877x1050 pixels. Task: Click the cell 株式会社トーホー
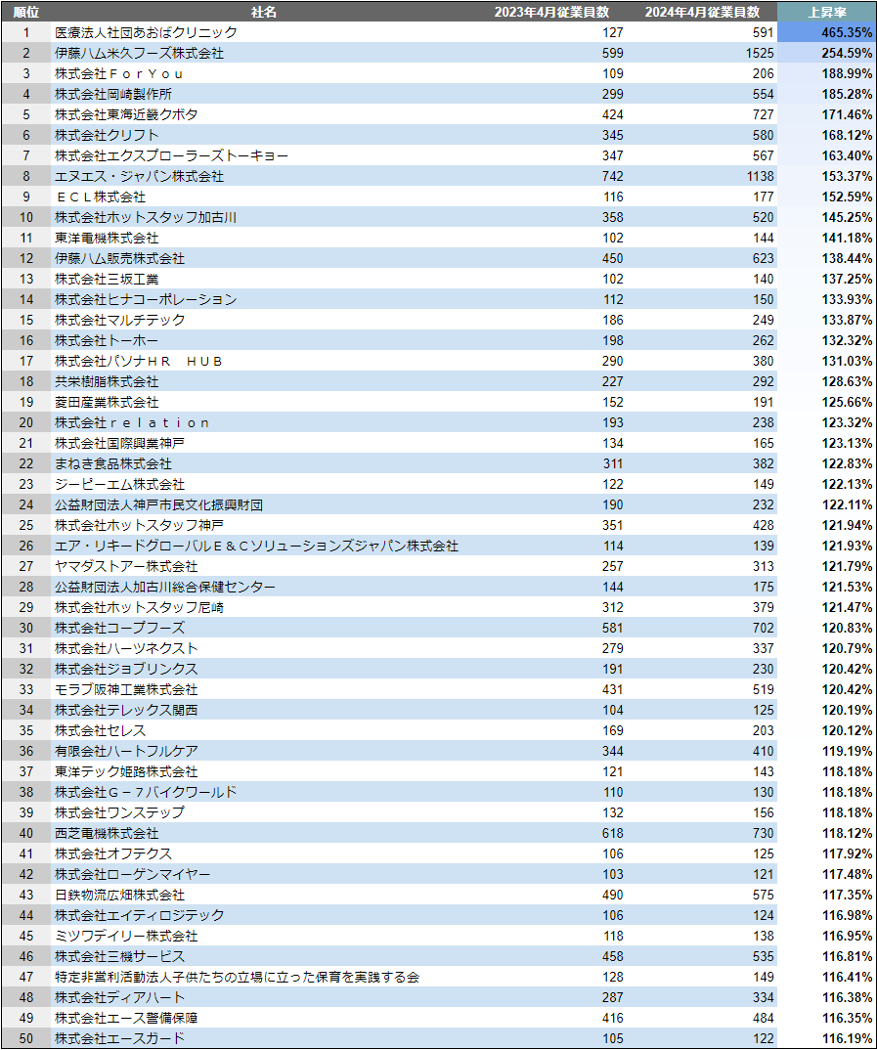point(107,340)
